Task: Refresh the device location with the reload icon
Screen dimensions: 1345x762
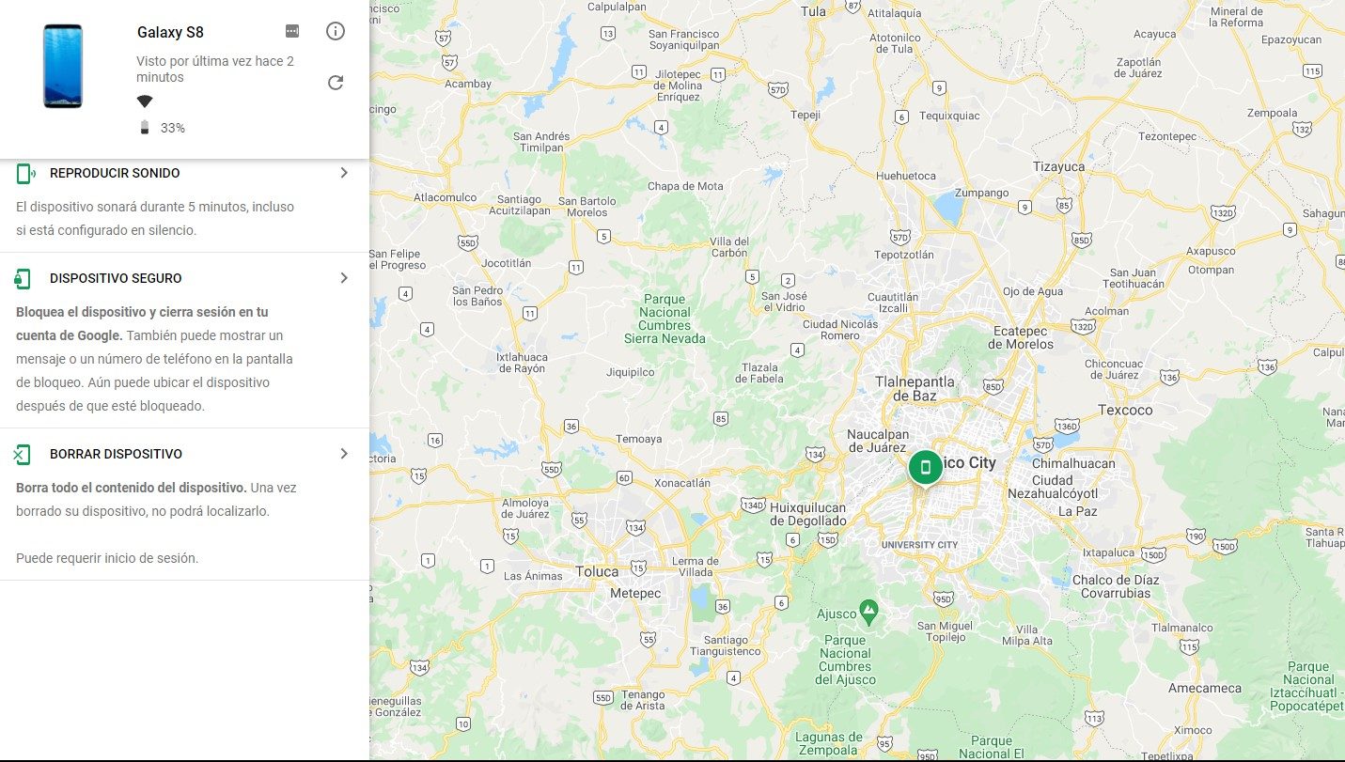Action: pyautogui.click(x=335, y=82)
